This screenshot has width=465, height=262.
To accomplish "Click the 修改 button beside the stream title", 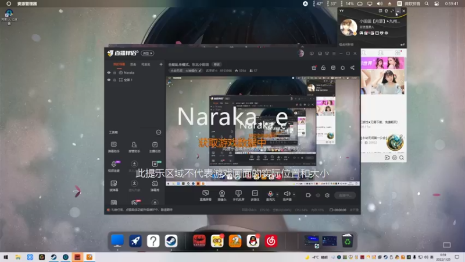I will pyautogui.click(x=217, y=65).
